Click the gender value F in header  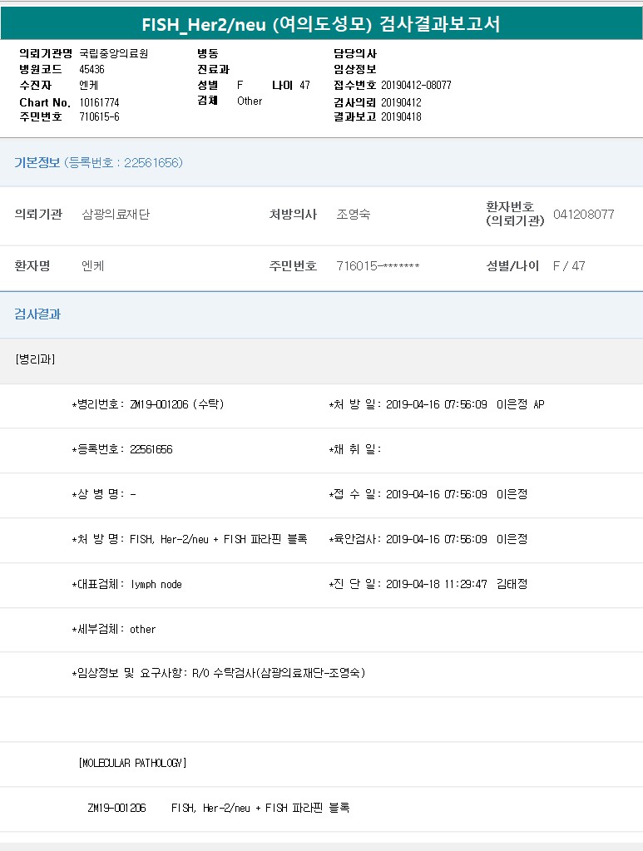(x=240, y=85)
